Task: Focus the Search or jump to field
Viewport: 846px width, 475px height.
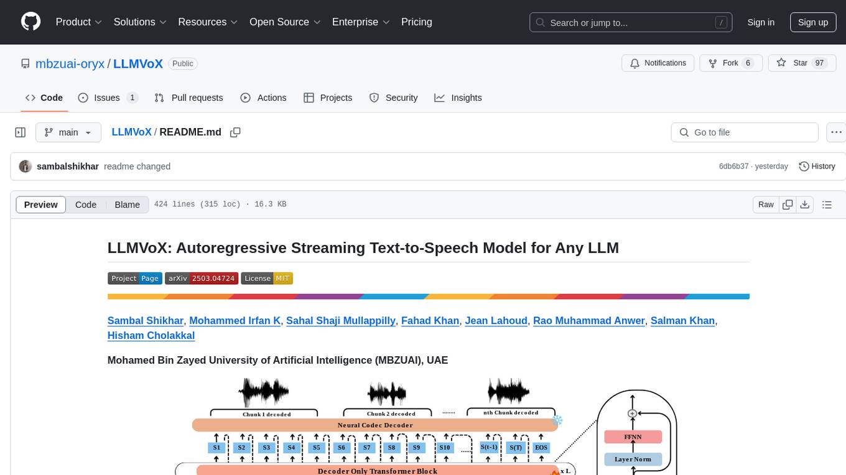Action: 631,22
